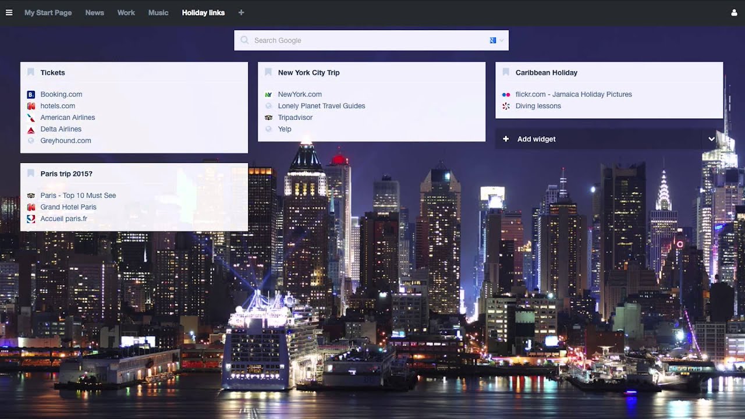
Task: Open the Accueil paris.fr link
Action: (x=63, y=219)
